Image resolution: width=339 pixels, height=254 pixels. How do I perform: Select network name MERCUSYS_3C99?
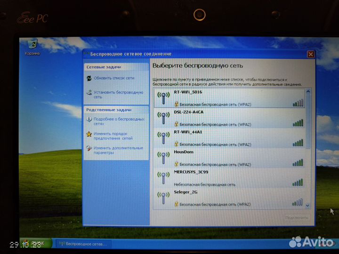click(x=191, y=172)
